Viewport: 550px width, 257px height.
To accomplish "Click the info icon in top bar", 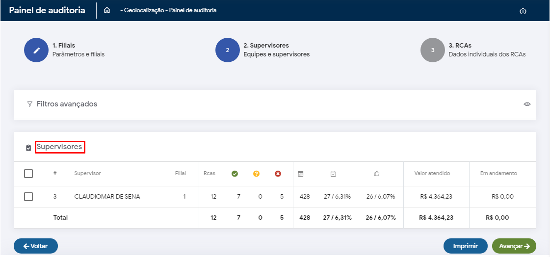I will tap(523, 11).
